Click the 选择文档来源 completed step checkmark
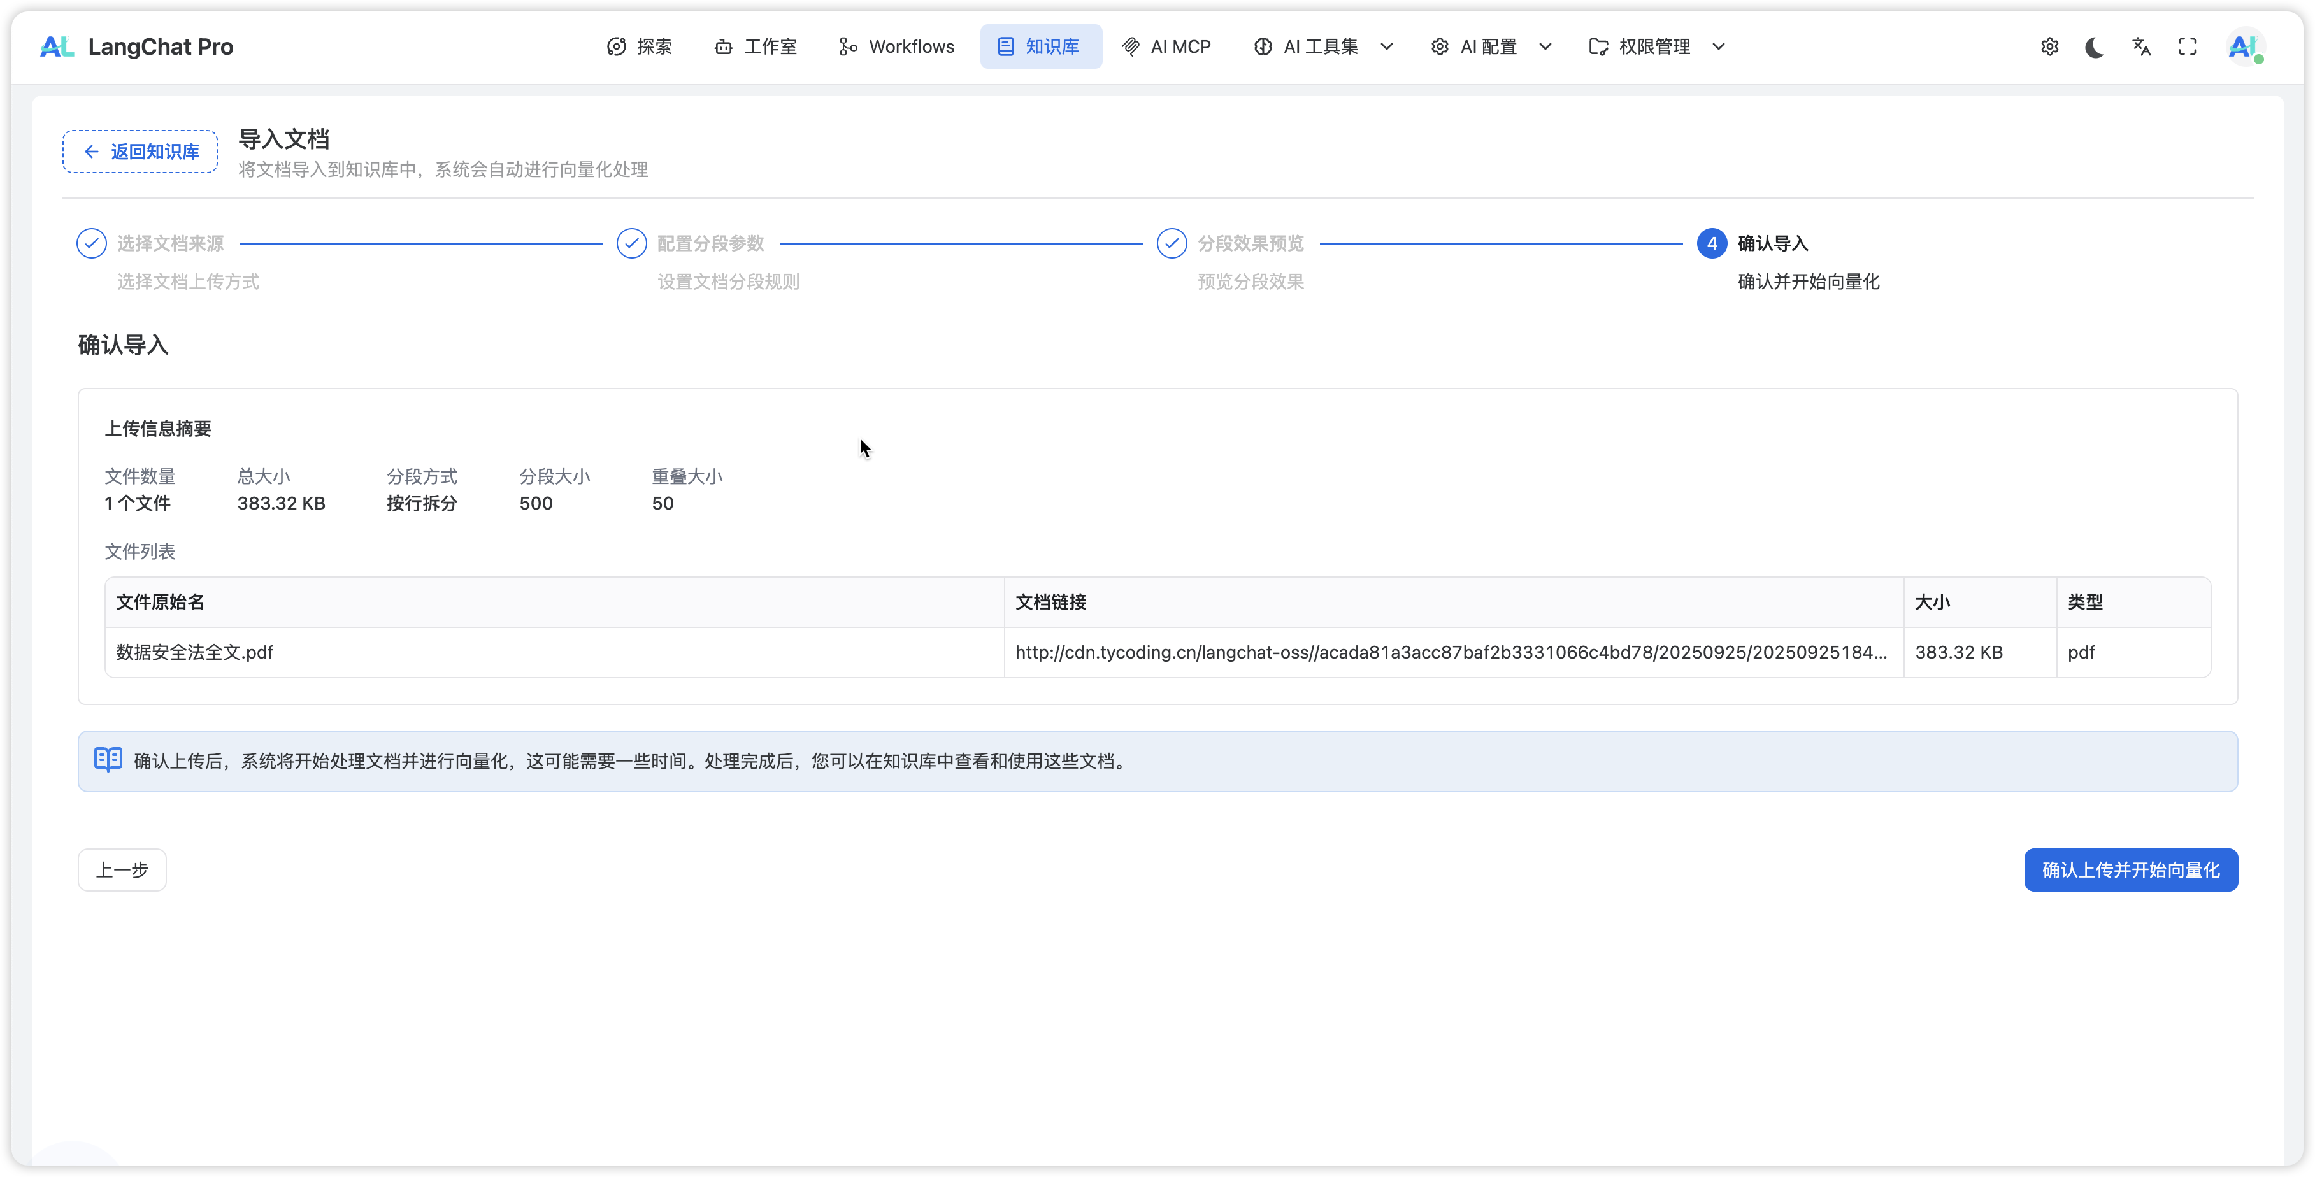The width and height of the screenshot is (2315, 1177). [x=92, y=243]
